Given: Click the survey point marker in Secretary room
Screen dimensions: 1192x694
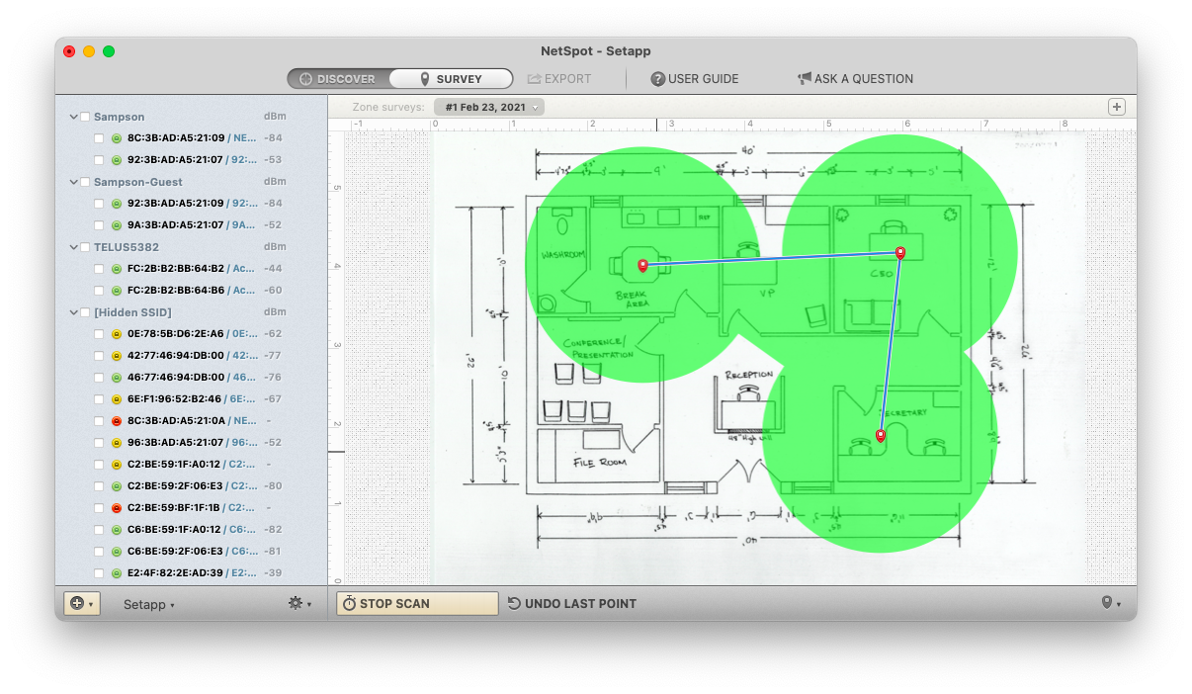Looking at the screenshot, I should pos(881,435).
